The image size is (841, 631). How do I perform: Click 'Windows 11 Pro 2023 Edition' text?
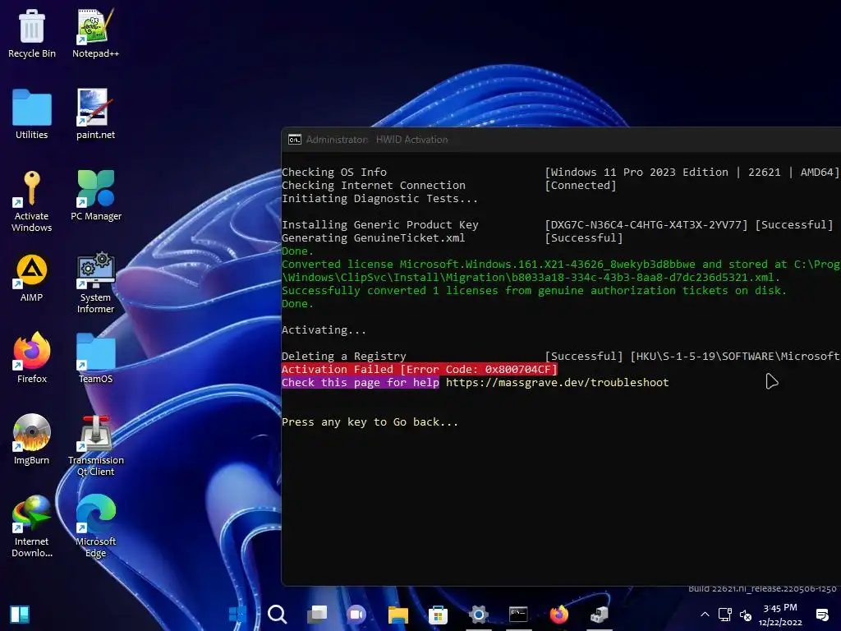click(640, 173)
